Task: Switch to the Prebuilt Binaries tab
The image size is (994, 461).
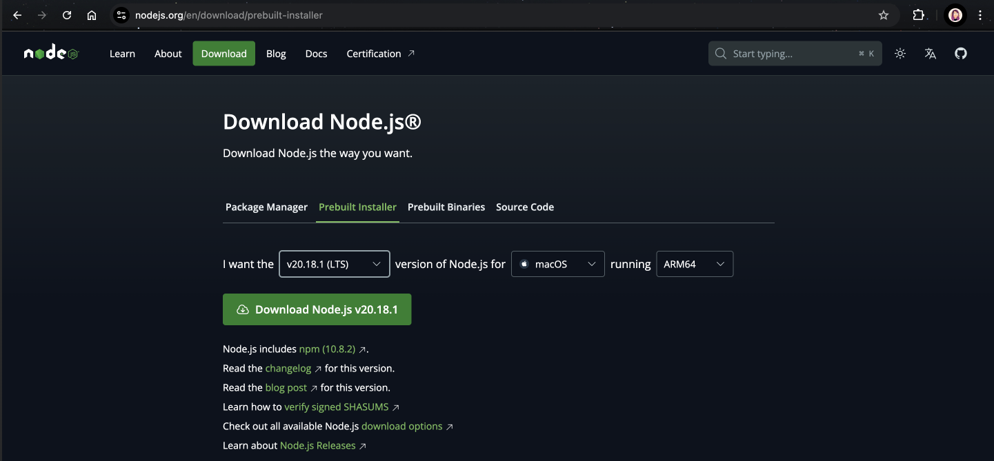Action: (446, 207)
